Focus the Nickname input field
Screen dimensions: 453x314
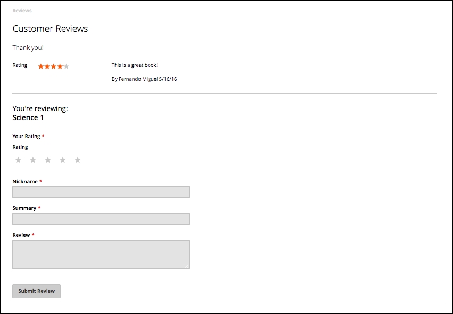click(x=101, y=192)
